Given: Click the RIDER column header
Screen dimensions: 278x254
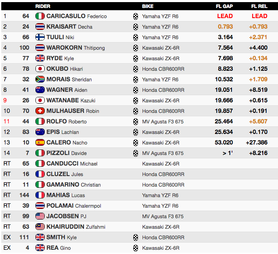Looking at the screenshot, I should pos(43,6).
